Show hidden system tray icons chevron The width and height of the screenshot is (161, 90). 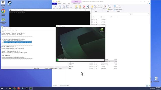150,88
